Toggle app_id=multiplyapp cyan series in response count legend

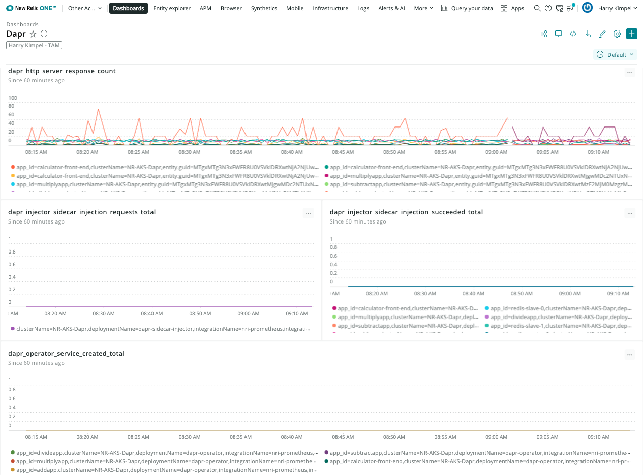[x=165, y=184]
